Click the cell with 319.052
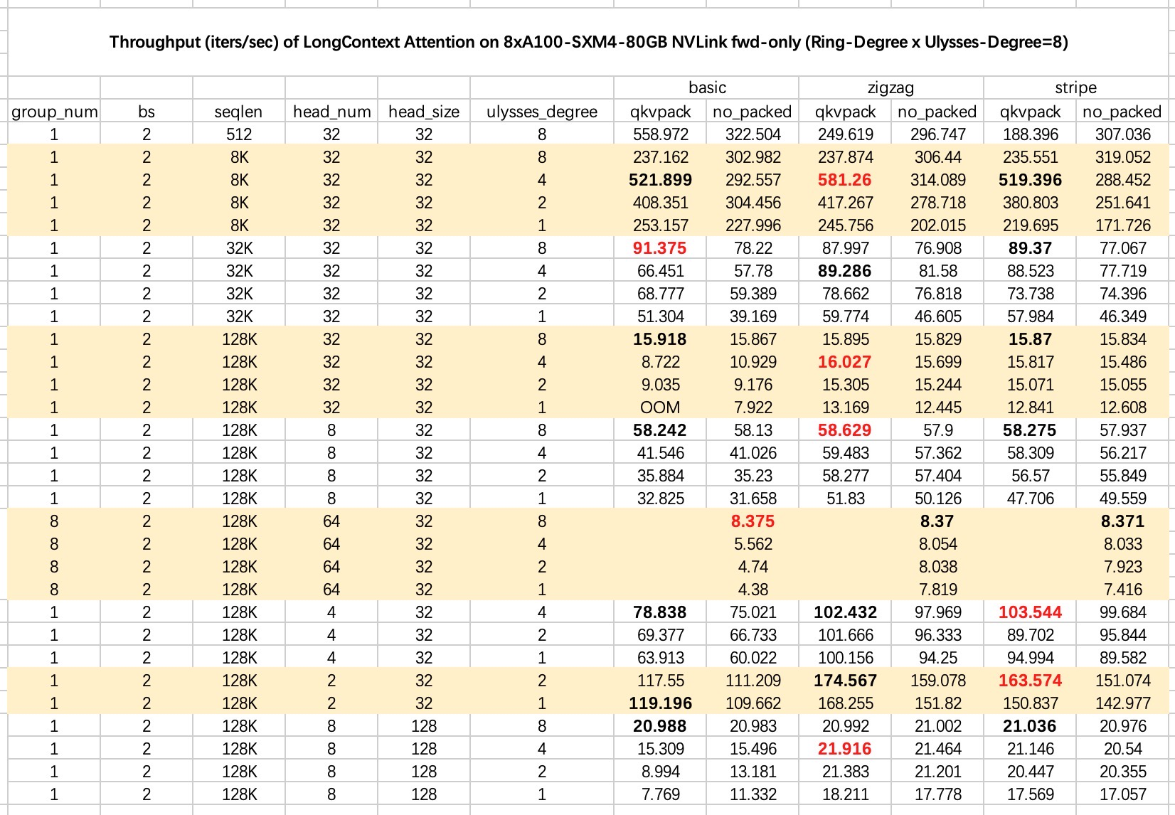 pyautogui.click(x=1122, y=157)
